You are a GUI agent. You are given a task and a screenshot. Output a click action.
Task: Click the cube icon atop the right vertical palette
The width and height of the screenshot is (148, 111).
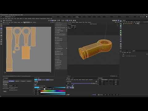pyautogui.click(x=121, y=21)
